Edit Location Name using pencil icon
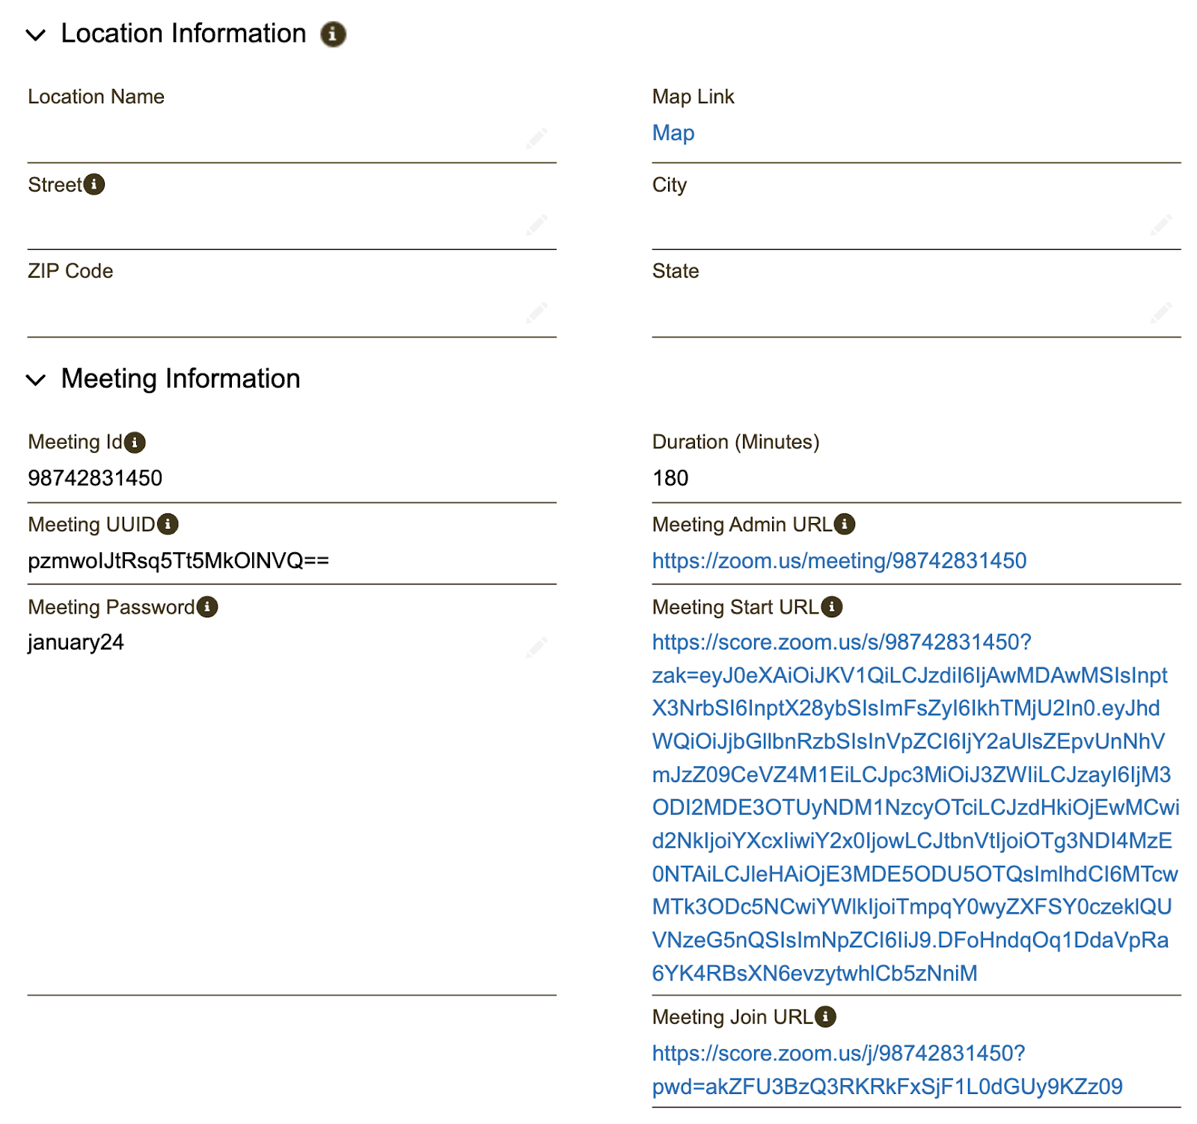The width and height of the screenshot is (1197, 1124). coord(536,138)
